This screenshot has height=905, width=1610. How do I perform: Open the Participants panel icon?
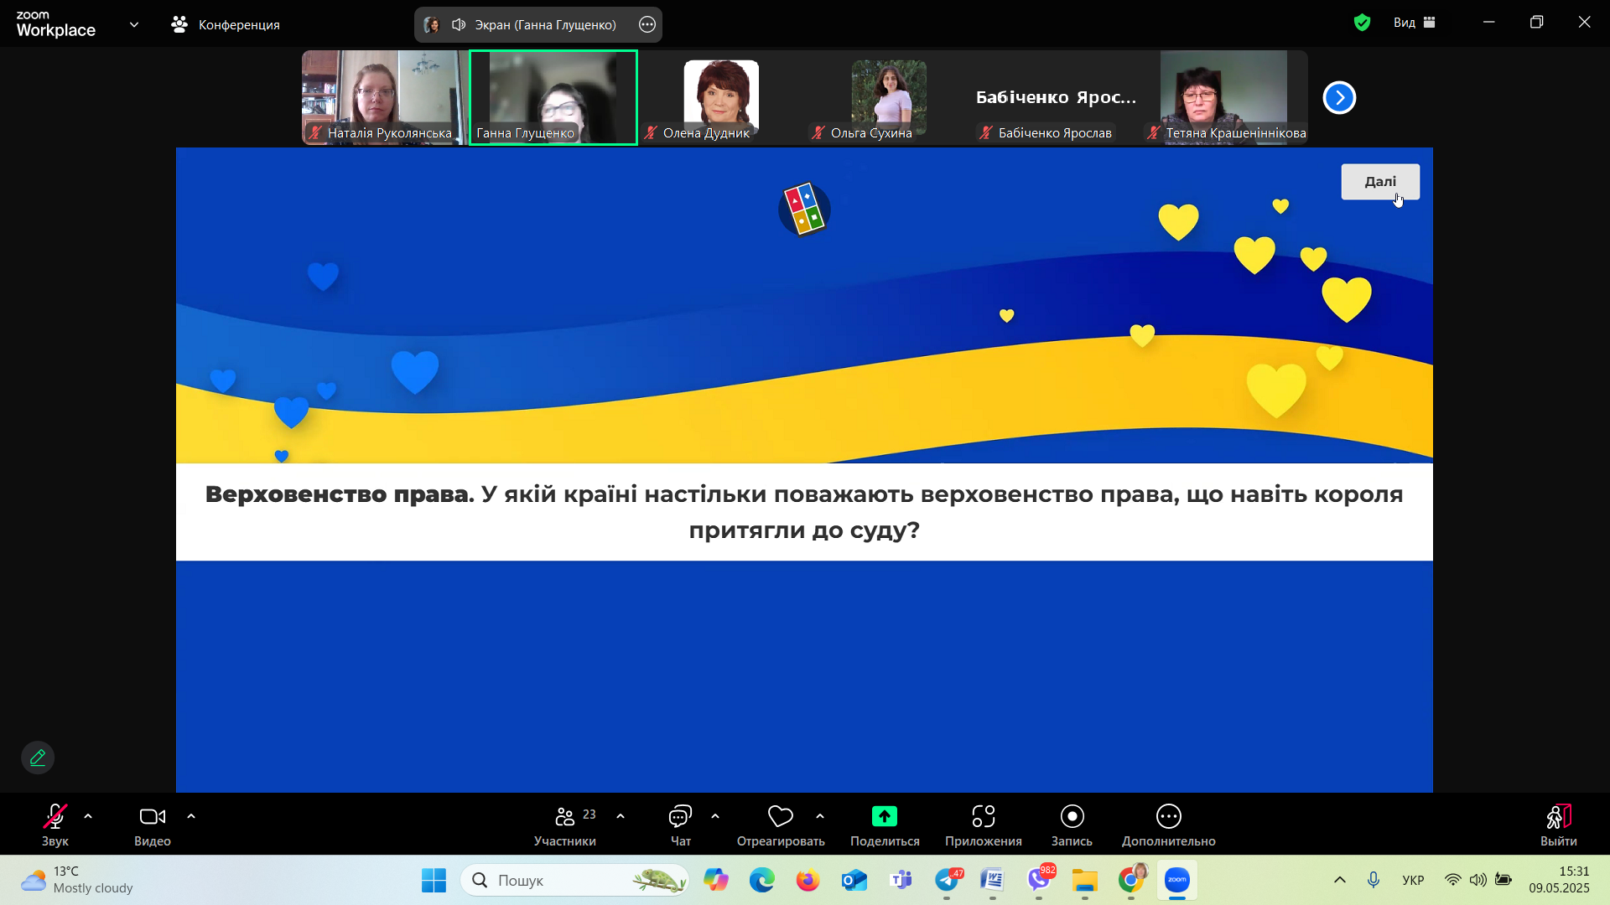[x=564, y=816]
